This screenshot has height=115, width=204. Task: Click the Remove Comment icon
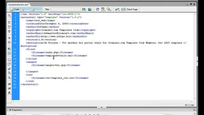9,64
